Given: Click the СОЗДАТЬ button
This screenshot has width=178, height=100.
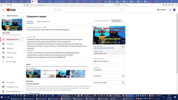Looking at the screenshot, I should [x=162, y=10].
